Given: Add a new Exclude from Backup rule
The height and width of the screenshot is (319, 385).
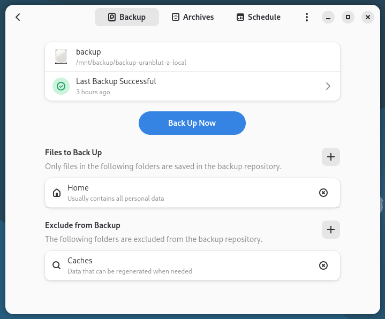Looking at the screenshot, I should coord(330,230).
